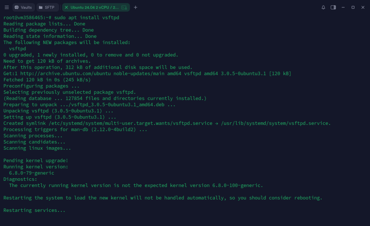Click the 'Restarting services...' line
Screen dimensions: 370x226
34,210
